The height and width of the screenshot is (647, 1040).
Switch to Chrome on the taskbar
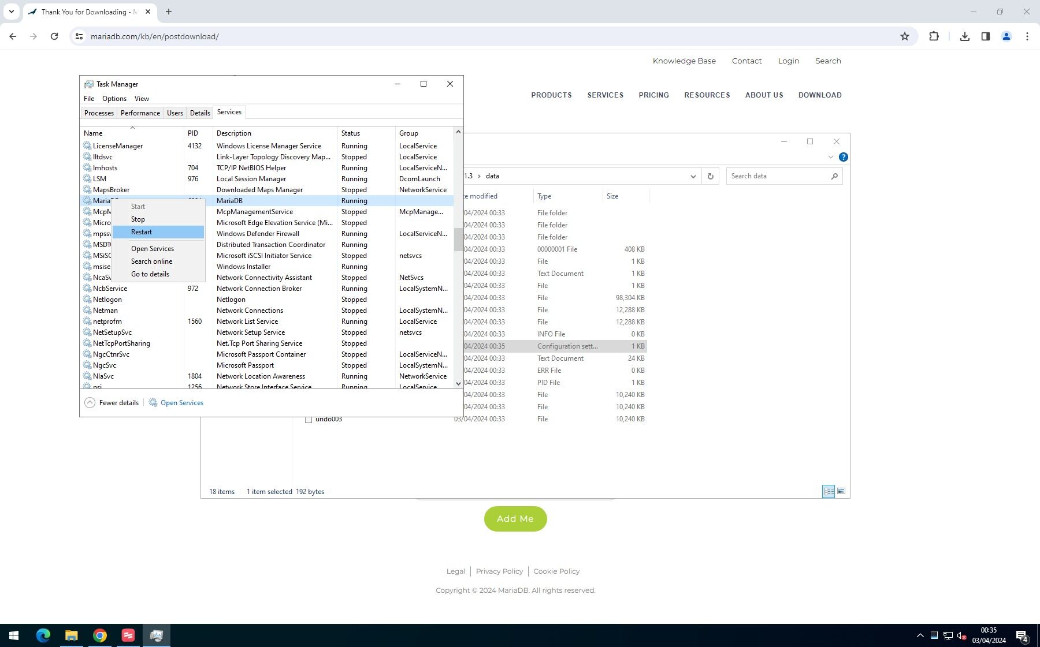[100, 635]
